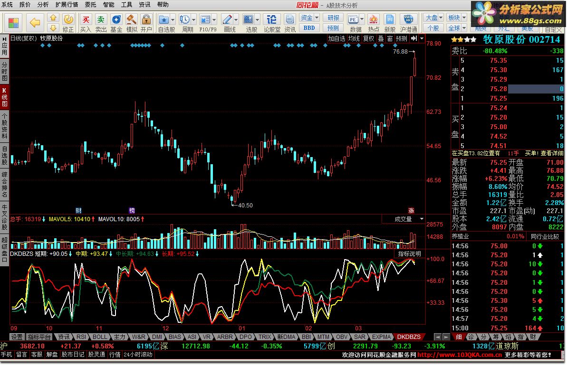Select the 画线 pencil drawing tool
This screenshot has width=567, height=365.
click(x=227, y=19)
